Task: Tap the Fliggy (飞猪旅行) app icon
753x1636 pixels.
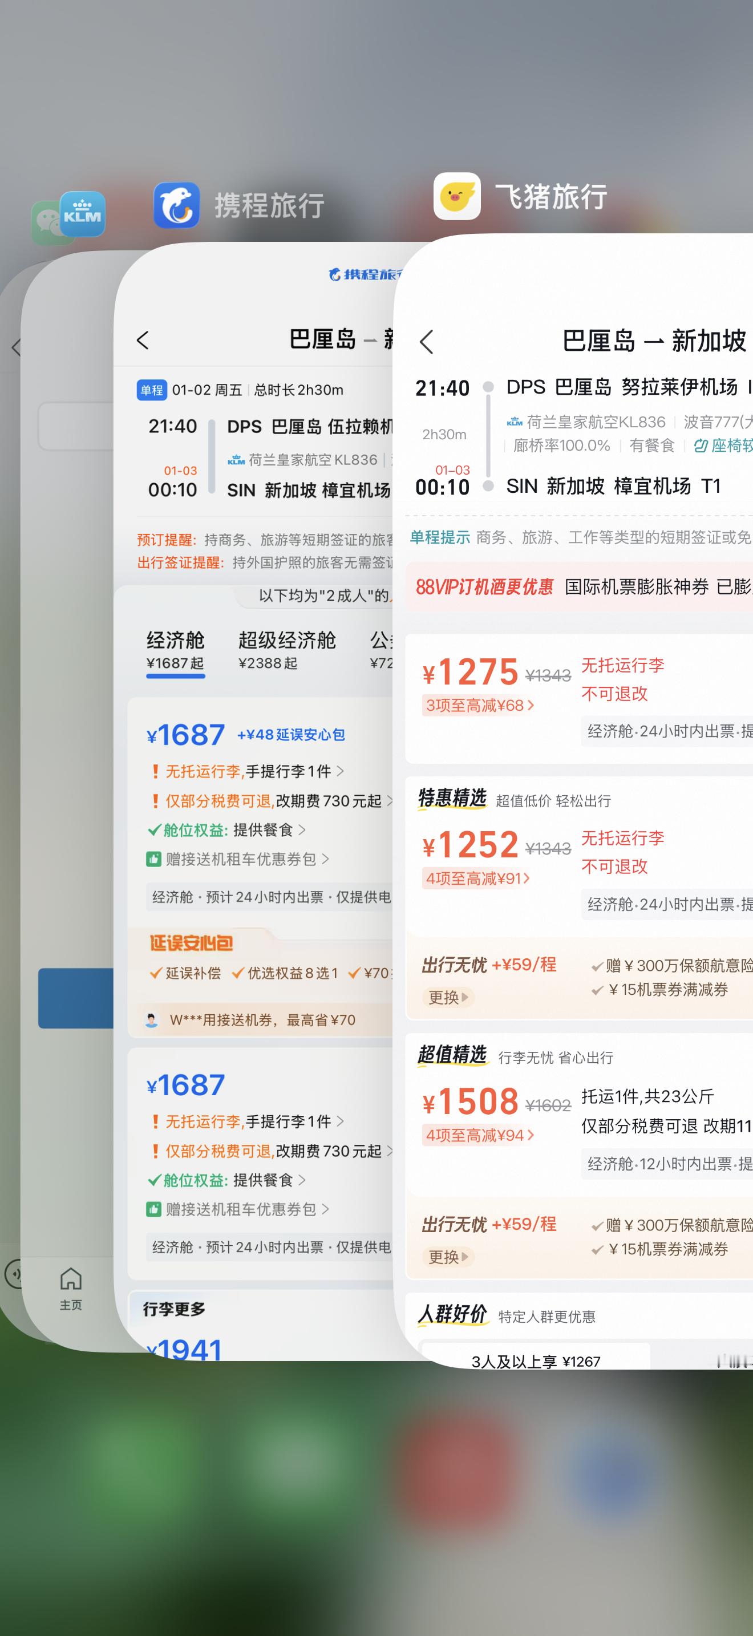Action: point(457,196)
